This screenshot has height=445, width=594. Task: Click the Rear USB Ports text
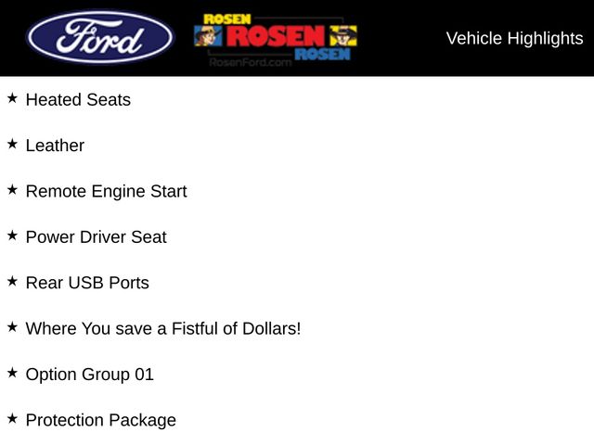point(87,283)
